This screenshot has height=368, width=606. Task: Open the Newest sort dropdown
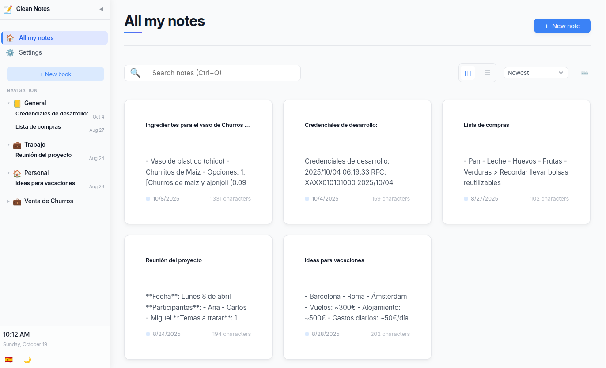coord(536,72)
